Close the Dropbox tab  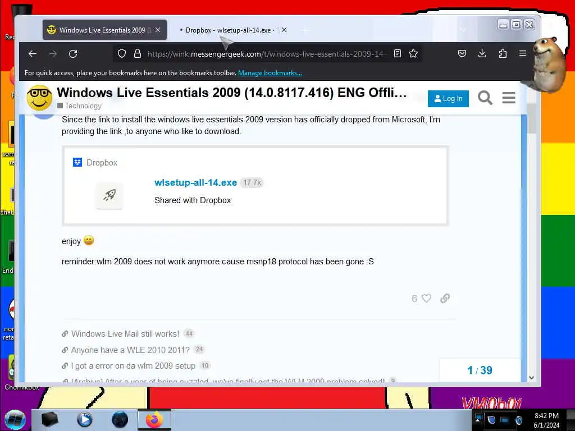(284, 30)
